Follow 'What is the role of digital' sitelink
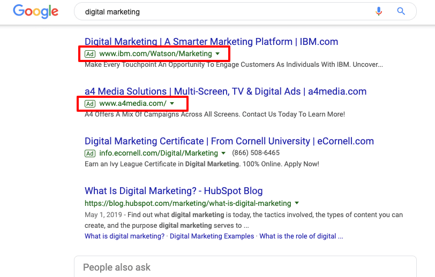Viewport: 435px width, 277px height. pyautogui.click(x=301, y=236)
